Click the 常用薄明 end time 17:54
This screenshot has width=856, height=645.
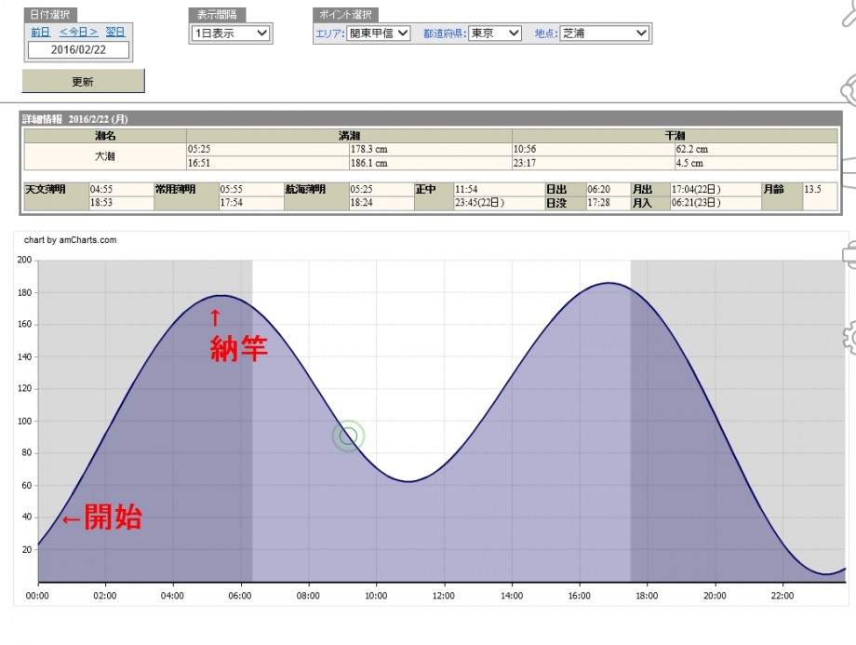251,203
